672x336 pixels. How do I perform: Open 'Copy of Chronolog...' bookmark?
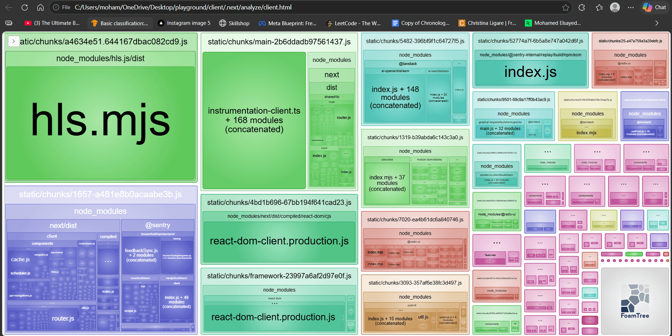pos(421,23)
